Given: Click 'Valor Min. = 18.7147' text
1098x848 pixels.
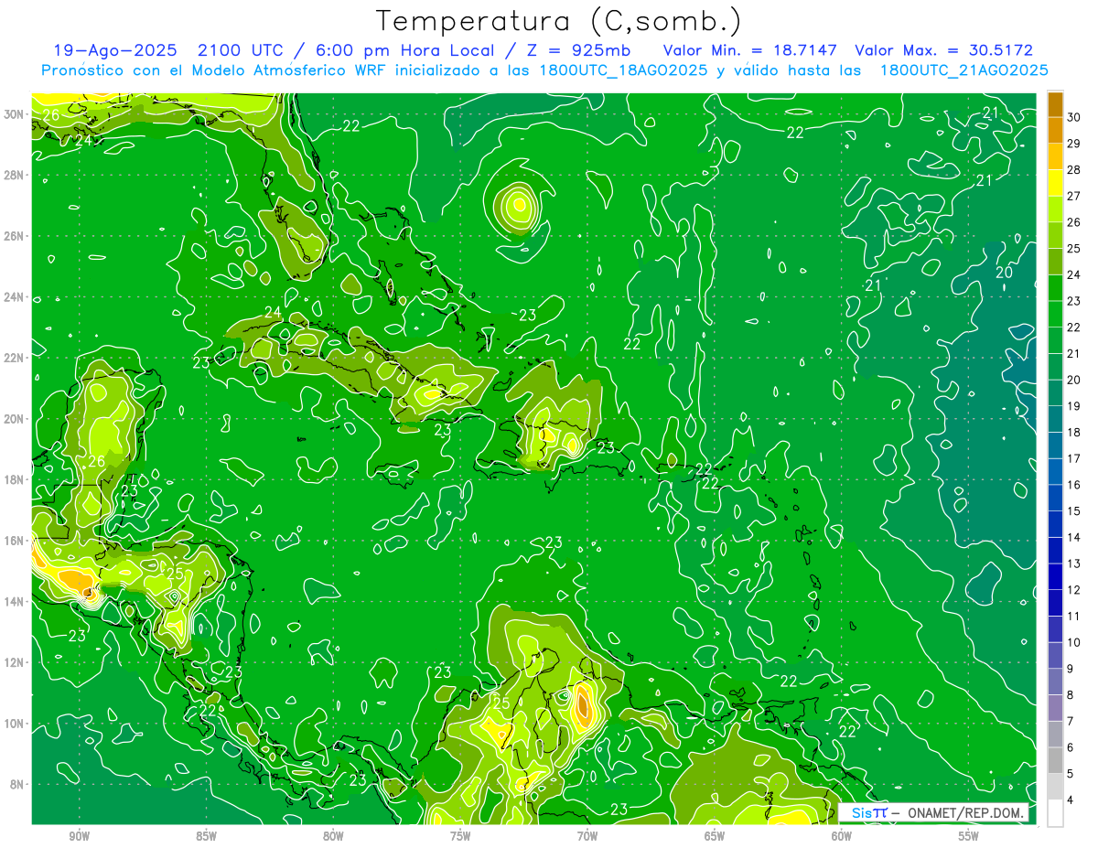Looking at the screenshot, I should point(750,51).
